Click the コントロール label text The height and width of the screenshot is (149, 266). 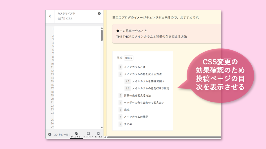[61, 134]
